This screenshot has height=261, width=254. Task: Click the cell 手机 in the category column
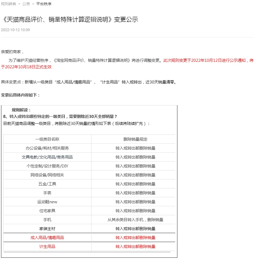tap(47, 220)
